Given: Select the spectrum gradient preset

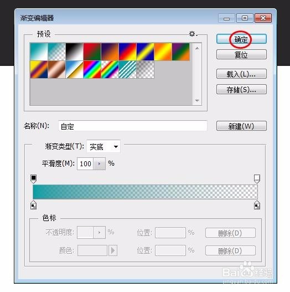Looking at the screenshot, I should [x=92, y=69].
